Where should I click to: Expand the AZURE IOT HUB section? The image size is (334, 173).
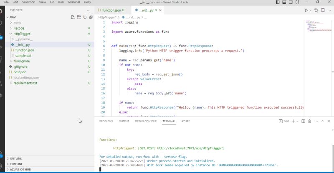pos(49,170)
